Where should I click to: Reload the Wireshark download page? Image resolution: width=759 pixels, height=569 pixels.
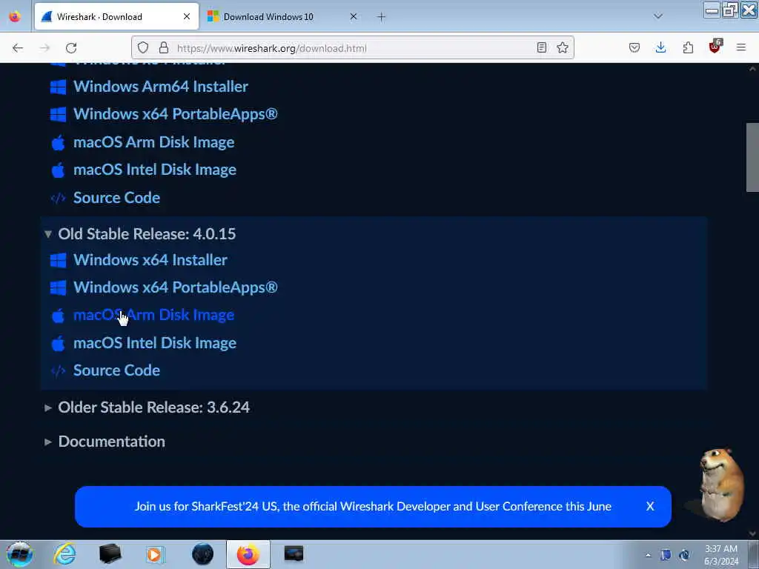pos(71,48)
